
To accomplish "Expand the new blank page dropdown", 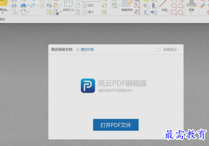I will (x=28, y=12).
